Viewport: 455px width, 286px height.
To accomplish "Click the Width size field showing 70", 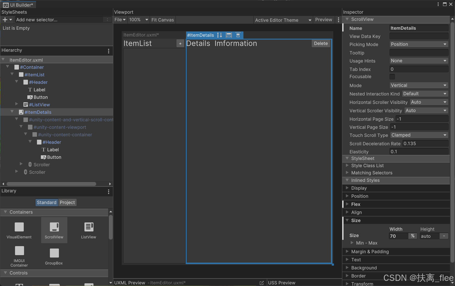I will [x=399, y=236].
